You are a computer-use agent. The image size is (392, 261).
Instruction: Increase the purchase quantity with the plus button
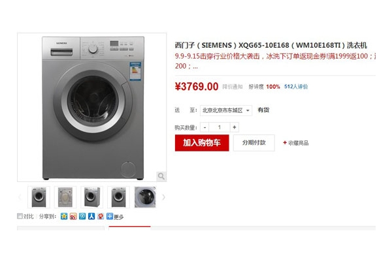[x=235, y=127]
